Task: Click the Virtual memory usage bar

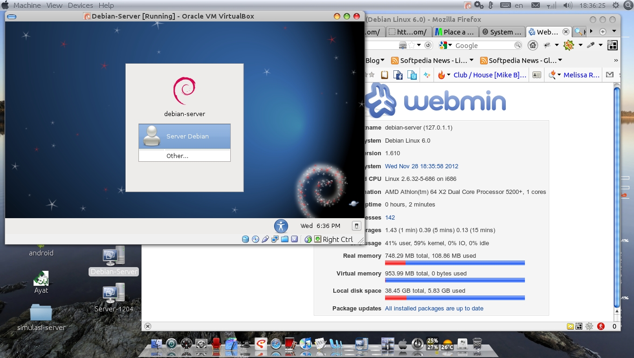Action: pyautogui.click(x=455, y=280)
